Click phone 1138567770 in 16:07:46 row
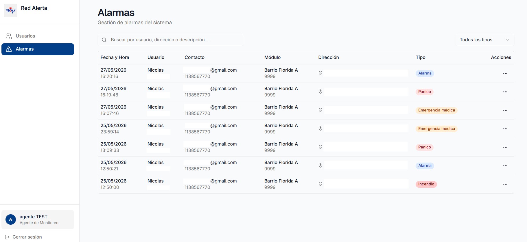This screenshot has width=527, height=242. tap(197, 113)
